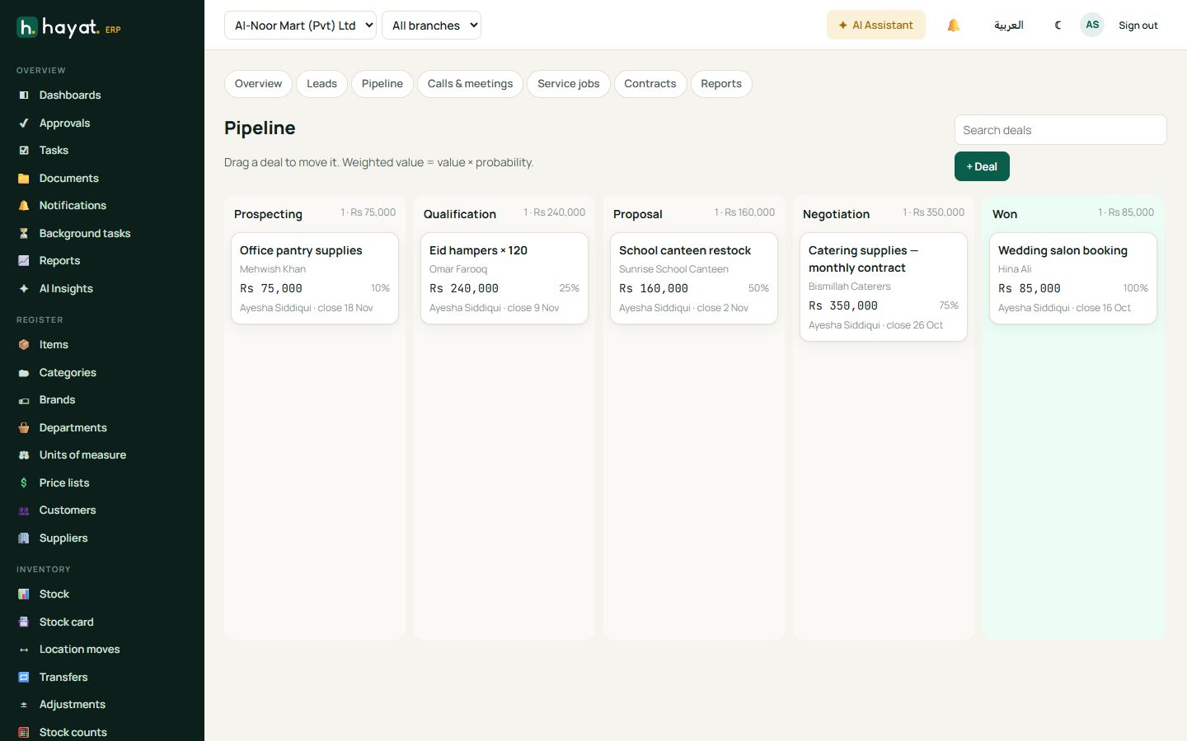Open the Wedding salon booking deal card
Image resolution: width=1187 pixels, height=741 pixels.
tap(1073, 278)
